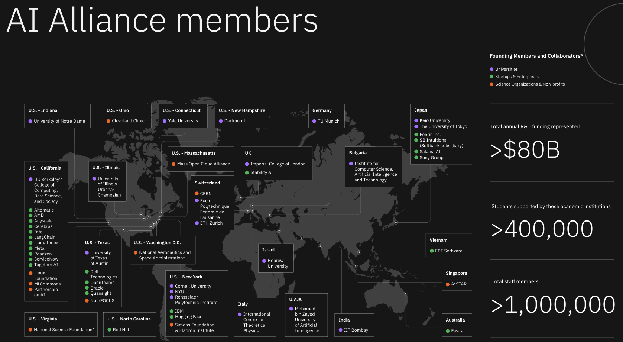Select the green dot next to Hugging Face
The height and width of the screenshot is (342, 623).
171,317
